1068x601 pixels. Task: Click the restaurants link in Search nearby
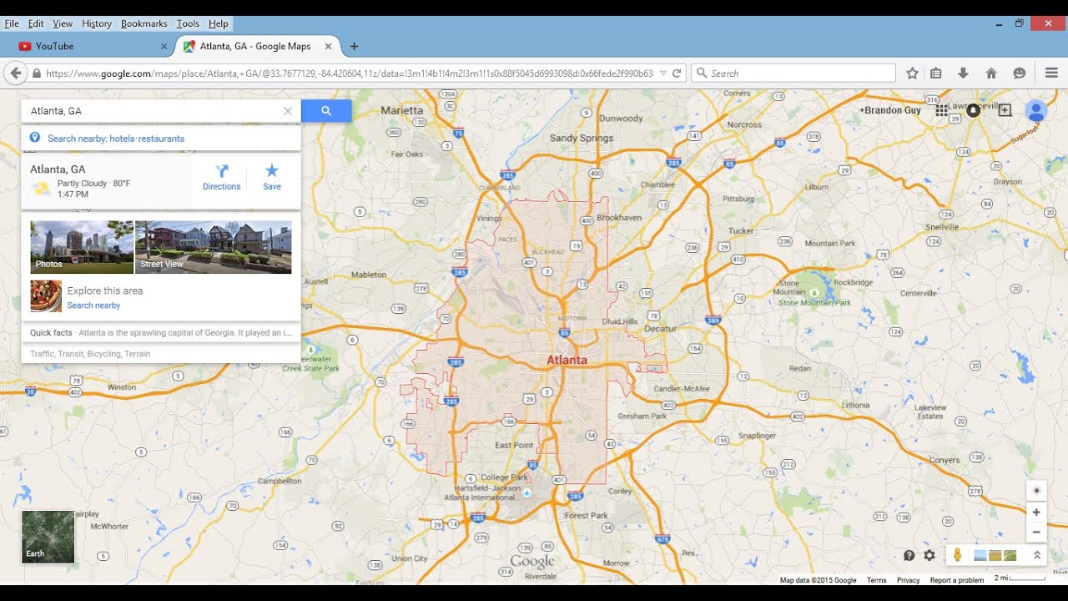160,139
